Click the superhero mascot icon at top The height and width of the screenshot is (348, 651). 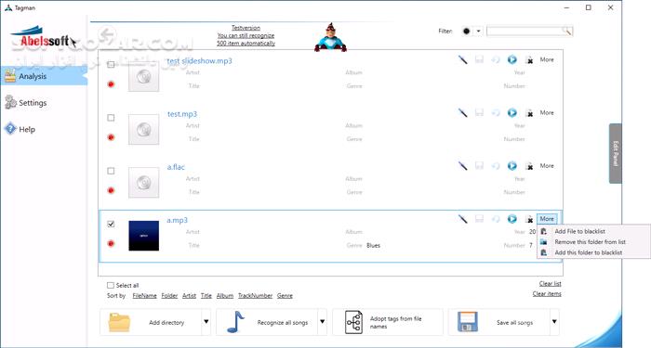point(330,37)
